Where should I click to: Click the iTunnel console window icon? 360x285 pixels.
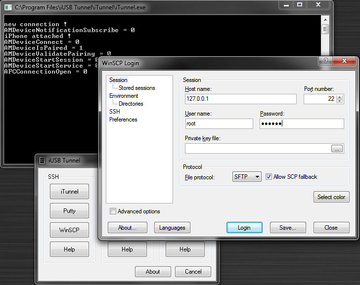click(8, 7)
